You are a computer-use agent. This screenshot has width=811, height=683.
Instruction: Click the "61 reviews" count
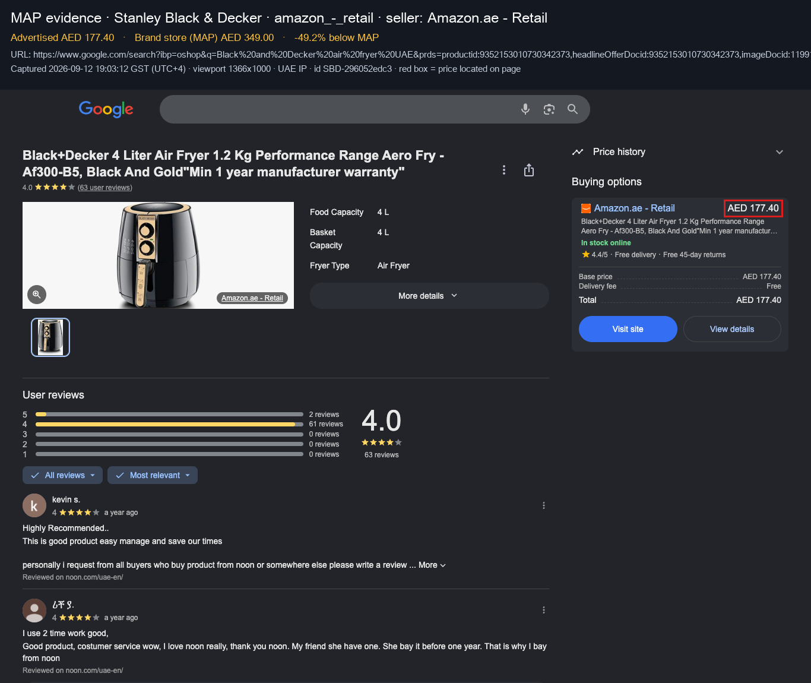coord(326,424)
